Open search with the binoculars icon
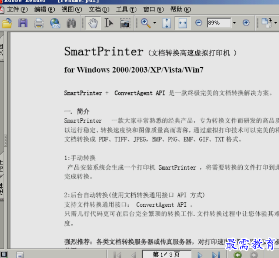This screenshot has width=279, height=258. pos(71,23)
